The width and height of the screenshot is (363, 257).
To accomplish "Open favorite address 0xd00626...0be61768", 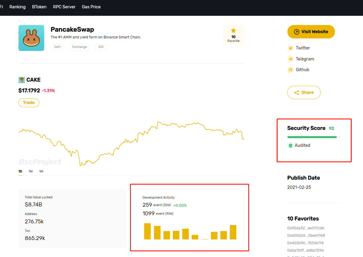I will (x=306, y=236).
